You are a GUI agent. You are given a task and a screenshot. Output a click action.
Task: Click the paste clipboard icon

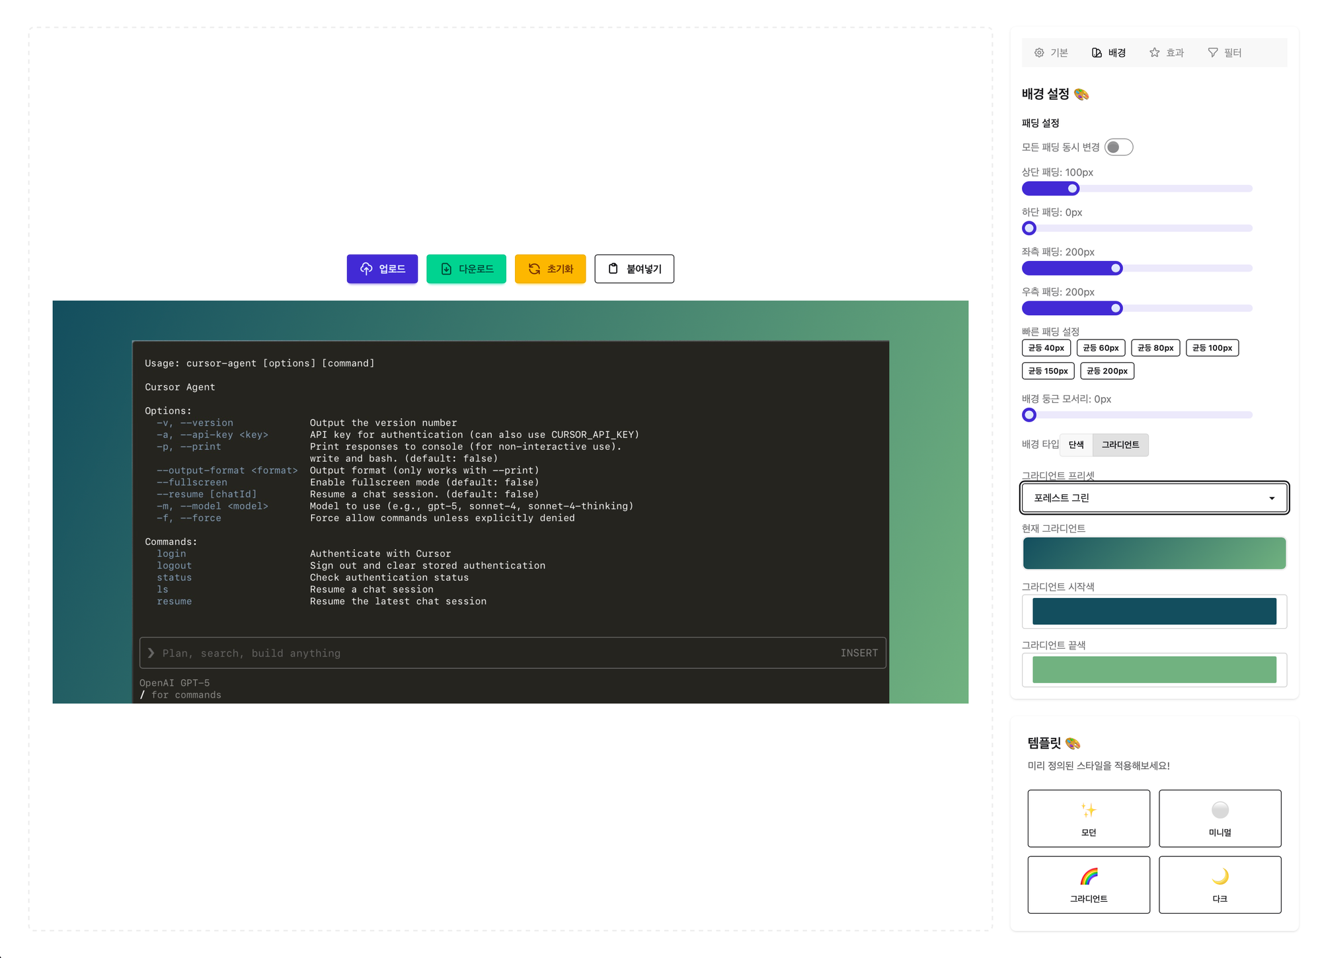613,269
